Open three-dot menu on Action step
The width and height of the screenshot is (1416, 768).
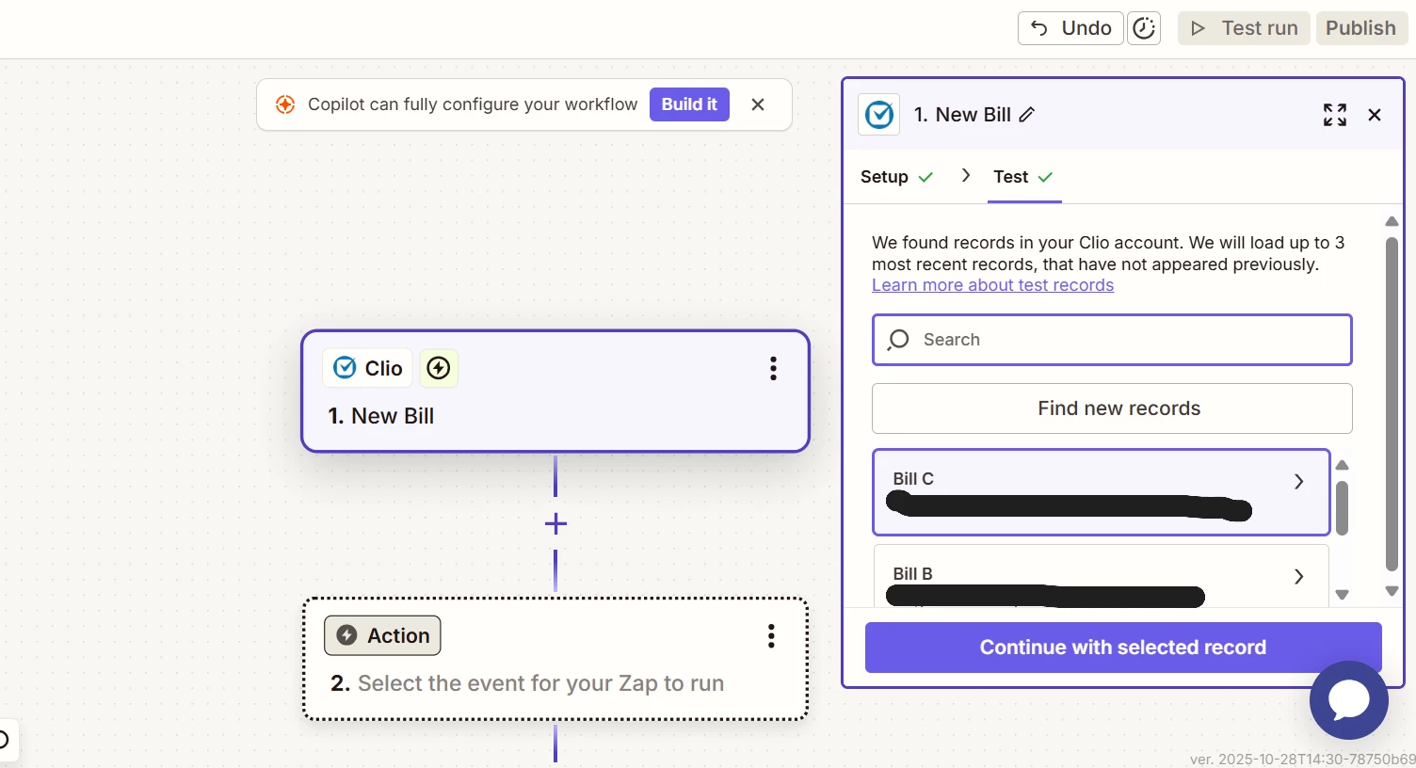click(771, 636)
